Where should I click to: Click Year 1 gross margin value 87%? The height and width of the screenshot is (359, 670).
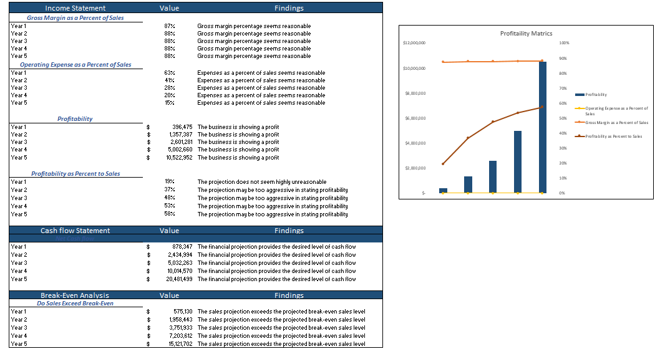point(169,26)
